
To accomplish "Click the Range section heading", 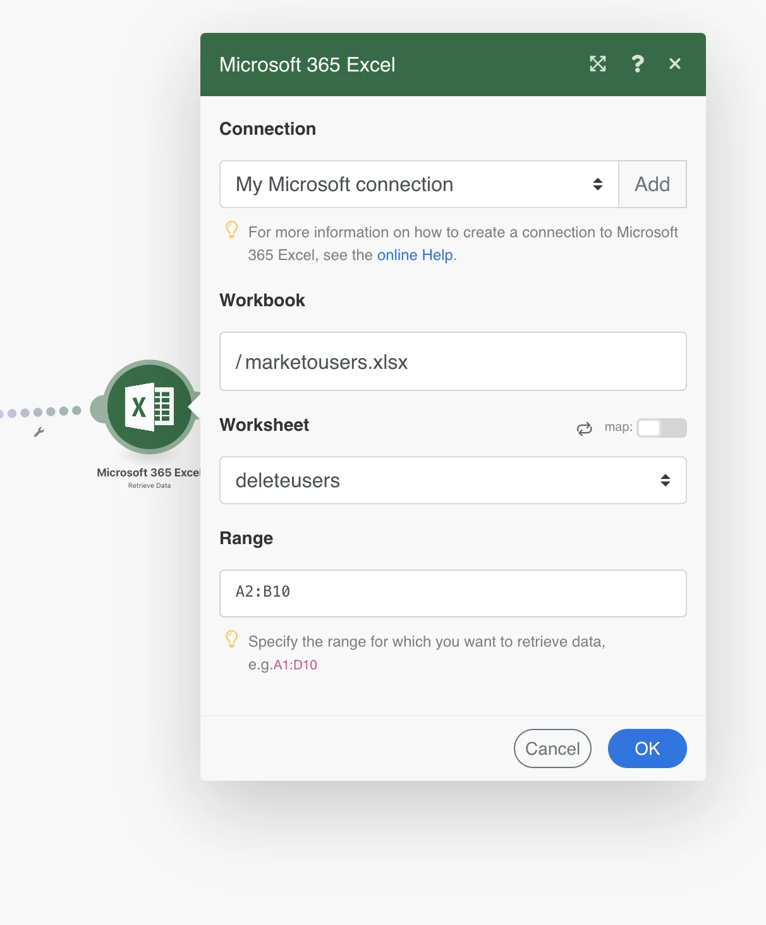I will [246, 538].
